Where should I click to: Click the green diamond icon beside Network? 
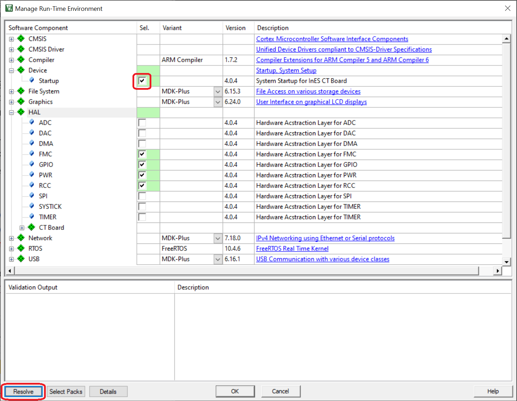[x=21, y=238]
